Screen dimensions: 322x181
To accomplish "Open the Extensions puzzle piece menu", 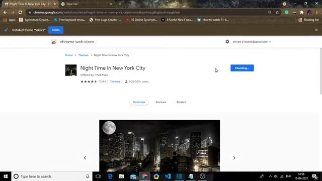I will click(x=301, y=12).
